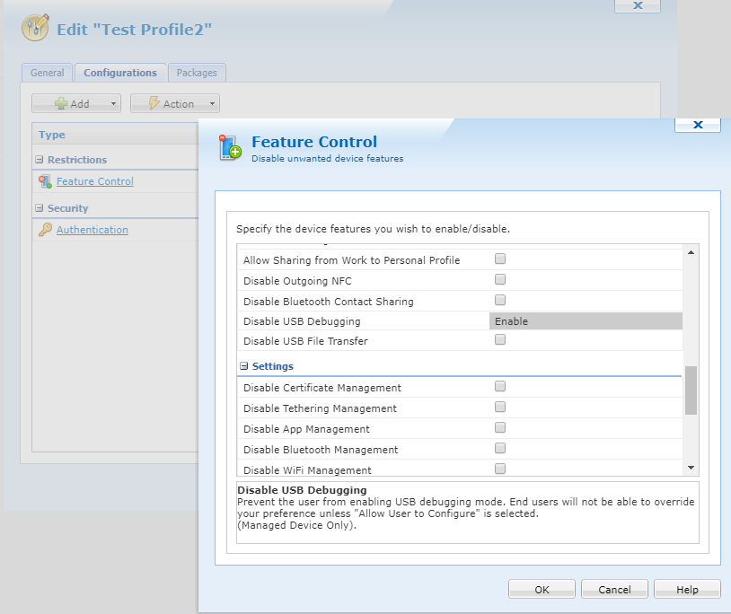This screenshot has height=614, width=731.
Task: Collapse the Restrictions group
Action: (x=40, y=160)
